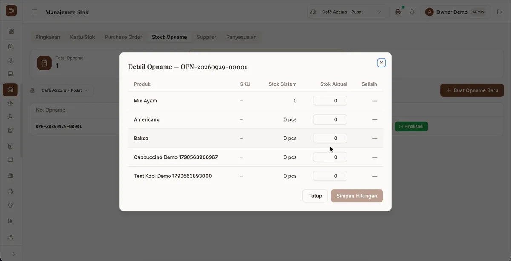Select the highlighted stock warehouse sidebar icon
This screenshot has height=261, width=511.
11,90
